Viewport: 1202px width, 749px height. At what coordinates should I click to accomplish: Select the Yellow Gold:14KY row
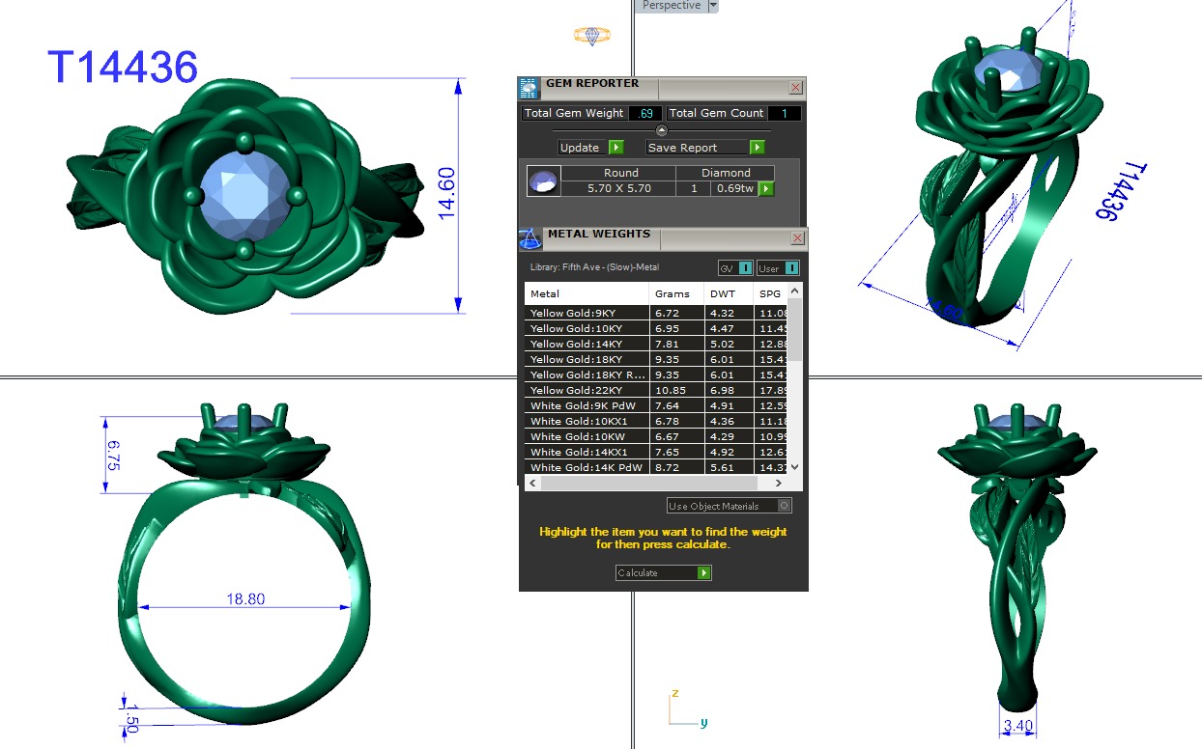[x=586, y=344]
